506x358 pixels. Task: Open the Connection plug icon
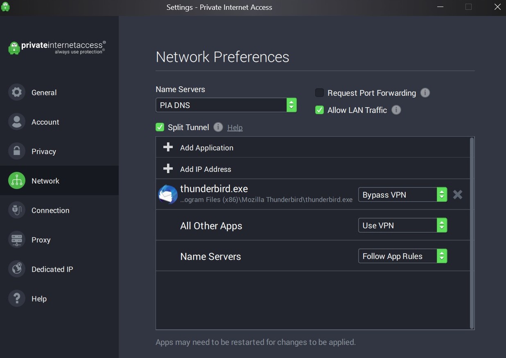point(17,210)
